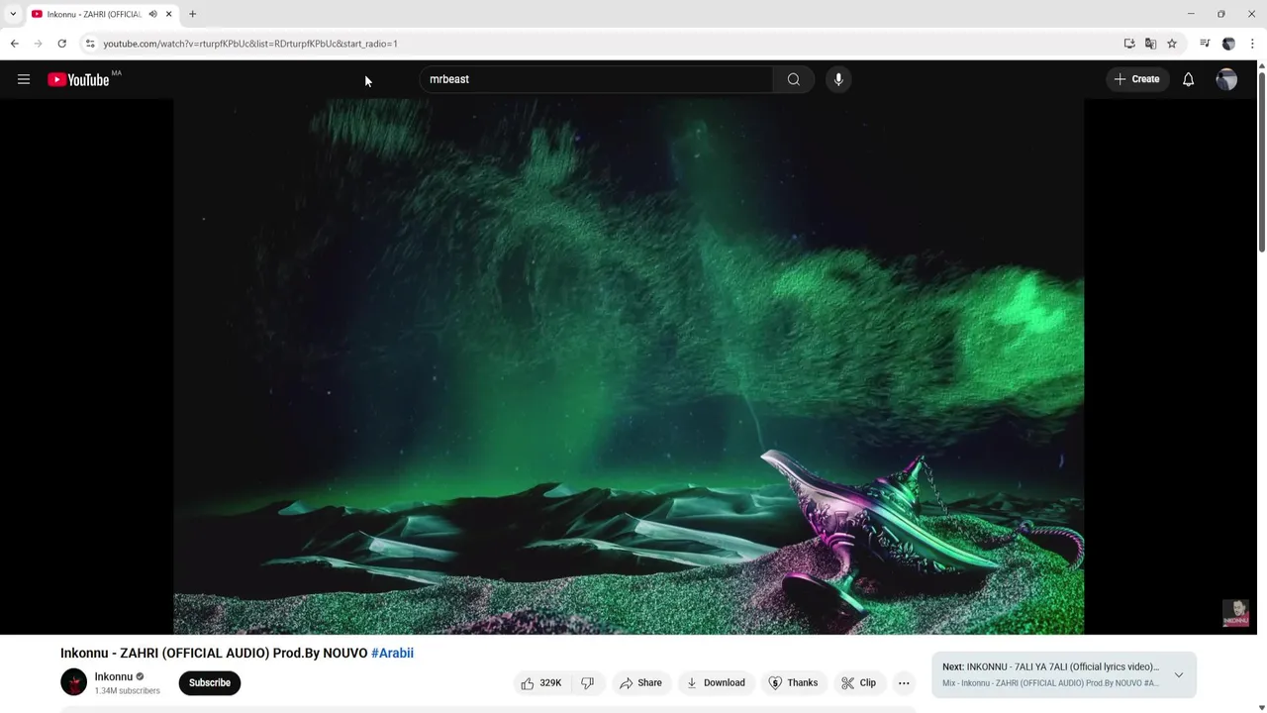Viewport: 1267px width, 713px height.
Task: Expand the Mix playlist panel chevron
Action: 1178,674
